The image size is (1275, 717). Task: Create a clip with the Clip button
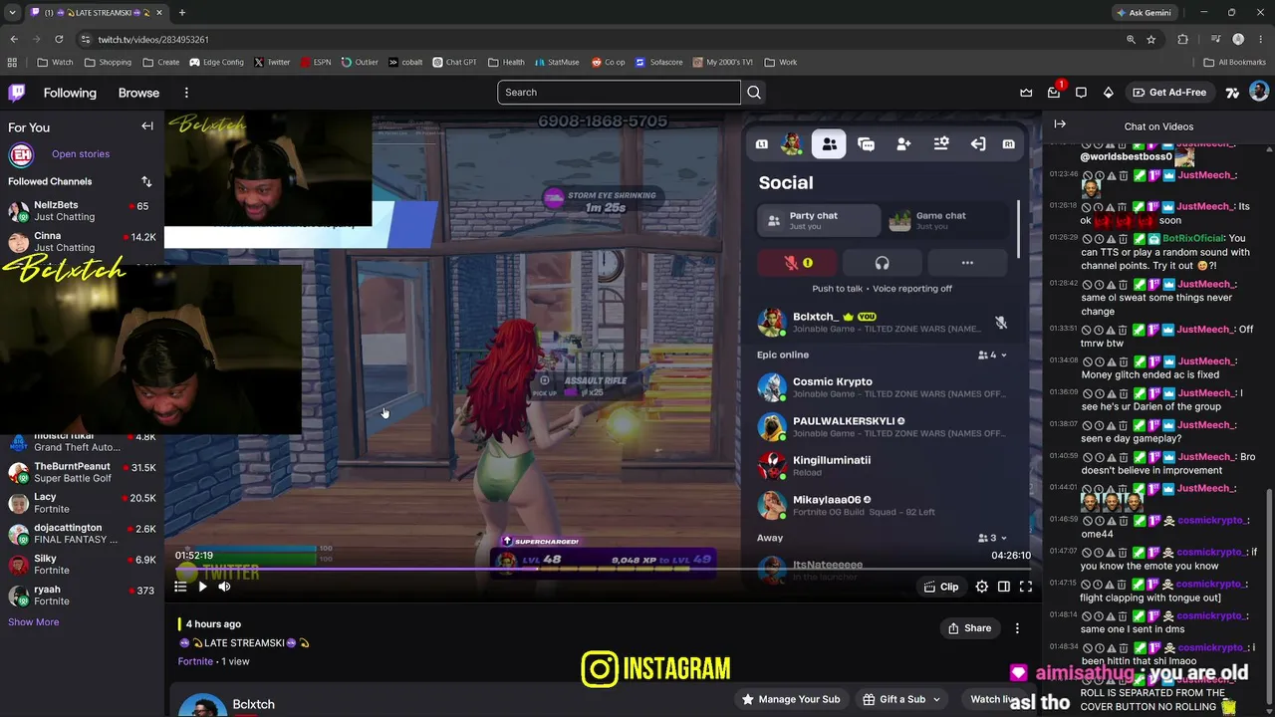click(x=941, y=587)
